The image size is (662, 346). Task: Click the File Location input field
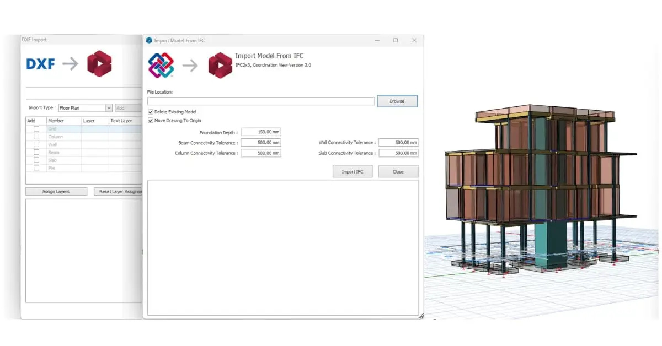coord(261,101)
